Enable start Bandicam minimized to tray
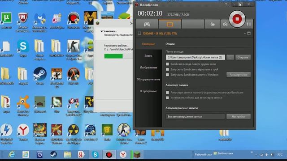The image size is (287, 161). click(167, 69)
